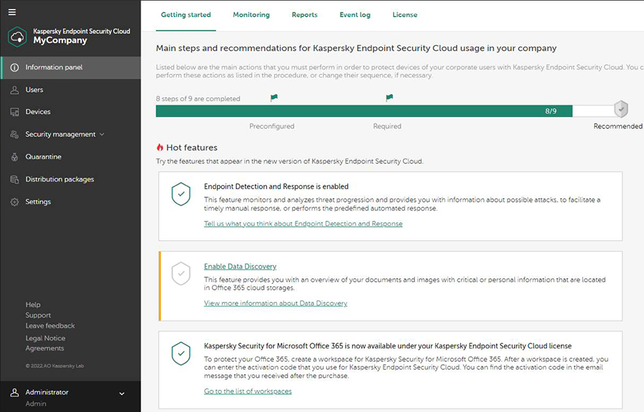644x412 pixels.
Task: Click the grey Data Discovery shield icon
Action: tap(181, 274)
